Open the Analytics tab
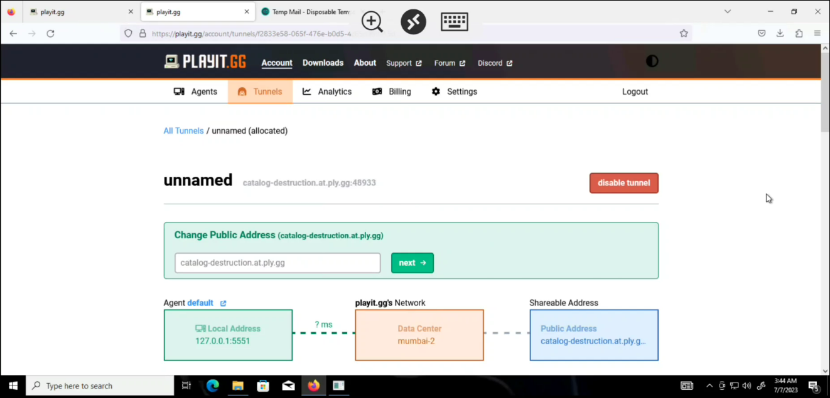Viewport: 830px width, 398px height. (326, 92)
